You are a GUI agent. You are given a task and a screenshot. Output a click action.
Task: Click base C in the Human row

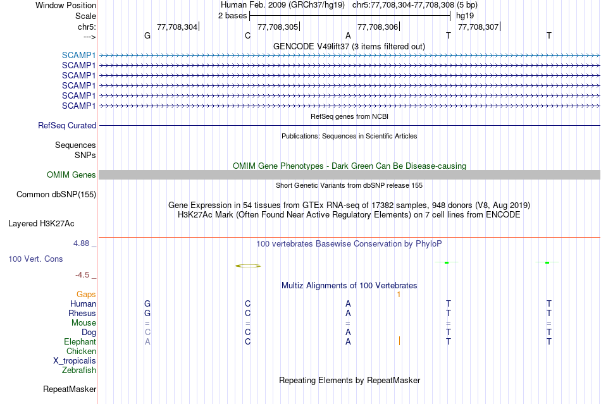pyautogui.click(x=247, y=303)
